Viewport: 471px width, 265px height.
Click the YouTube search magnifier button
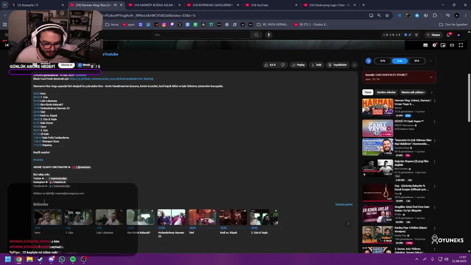tap(256, 35)
